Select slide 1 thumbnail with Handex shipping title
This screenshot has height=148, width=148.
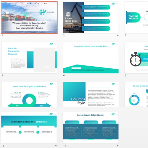pyautogui.click(x=29, y=17)
